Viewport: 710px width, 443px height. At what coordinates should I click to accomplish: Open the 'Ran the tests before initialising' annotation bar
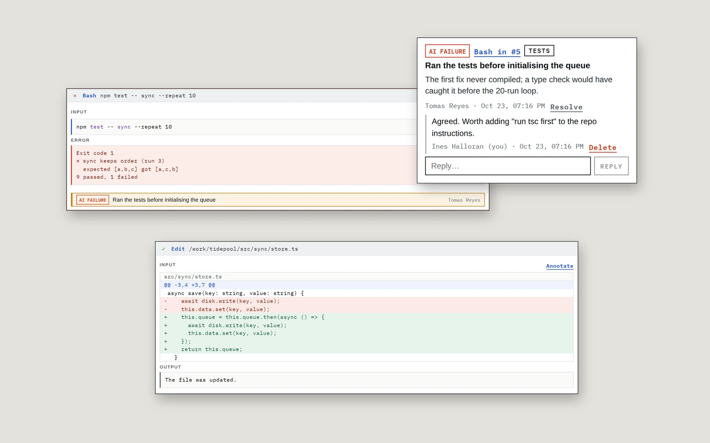pos(278,200)
